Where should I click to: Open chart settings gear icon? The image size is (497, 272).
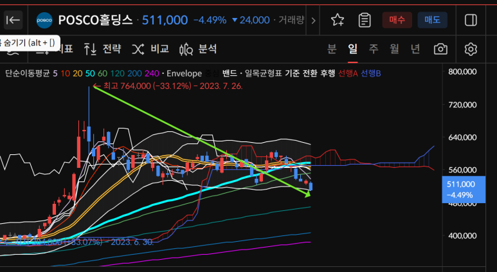pyautogui.click(x=471, y=49)
